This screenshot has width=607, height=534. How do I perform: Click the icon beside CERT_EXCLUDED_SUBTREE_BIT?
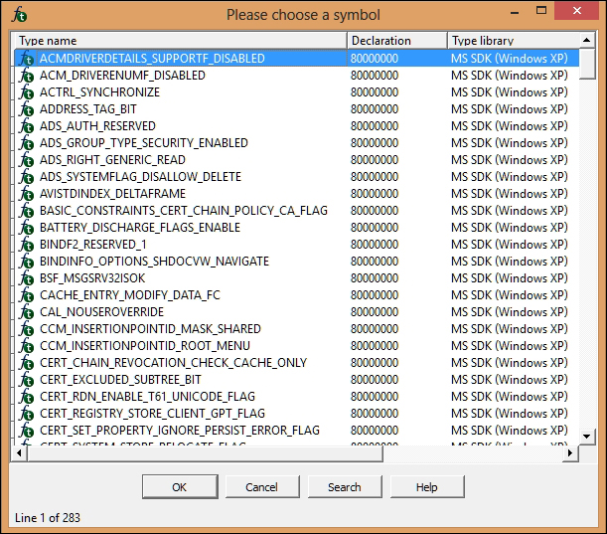tap(27, 380)
